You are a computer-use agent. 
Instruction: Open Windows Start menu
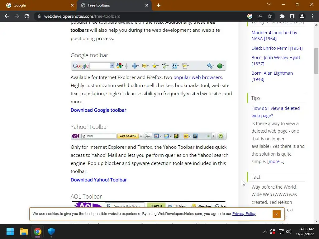[10, 232]
